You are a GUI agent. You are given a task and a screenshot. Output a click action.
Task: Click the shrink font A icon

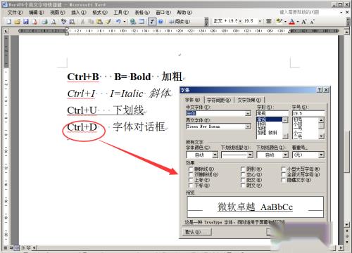pos(312,22)
